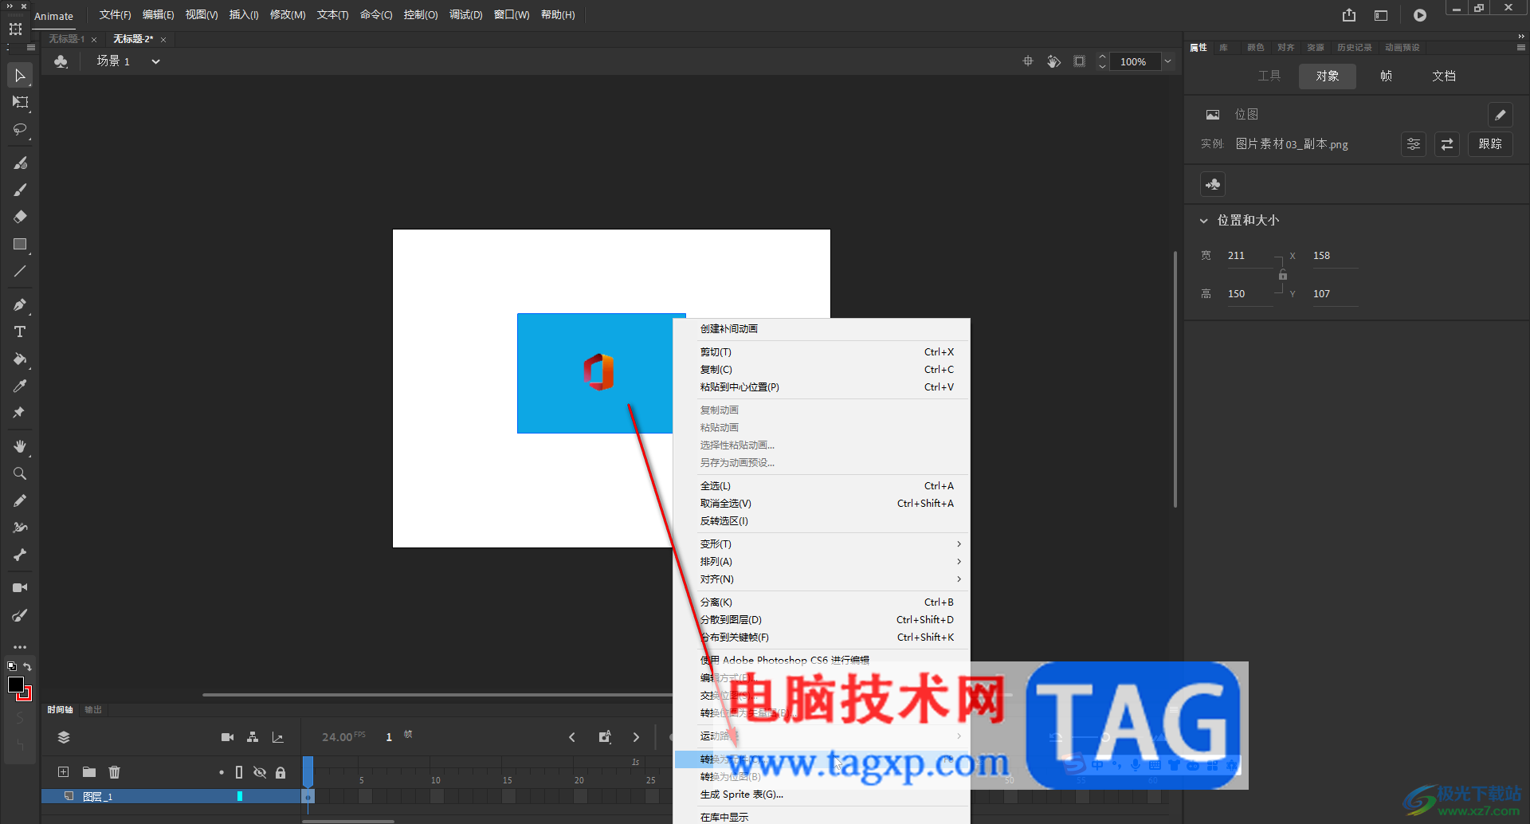The image size is (1530, 824).
Task: Swap stroke and fill colors
Action: pyautogui.click(x=28, y=666)
